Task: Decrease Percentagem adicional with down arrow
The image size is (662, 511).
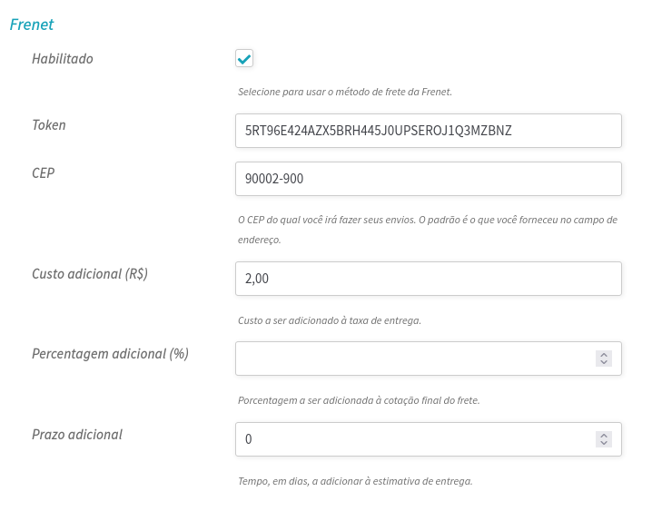Action: point(604,363)
